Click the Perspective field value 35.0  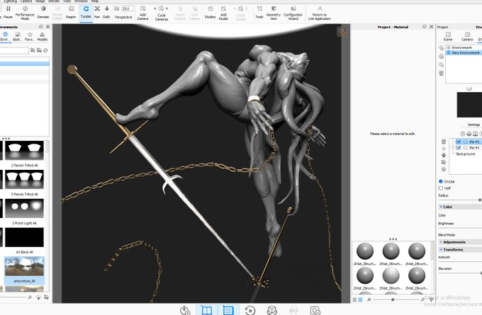(128, 8)
